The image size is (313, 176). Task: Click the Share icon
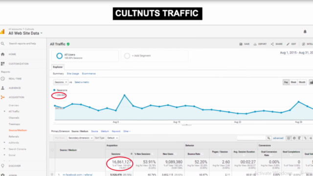point(272,44)
